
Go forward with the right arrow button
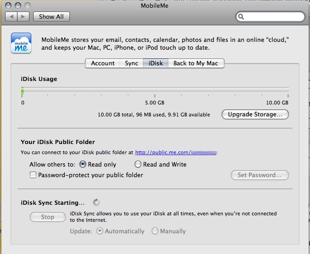(x=23, y=17)
